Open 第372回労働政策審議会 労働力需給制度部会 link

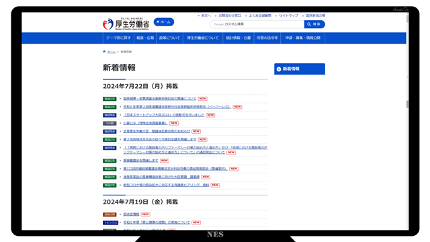[175, 169]
